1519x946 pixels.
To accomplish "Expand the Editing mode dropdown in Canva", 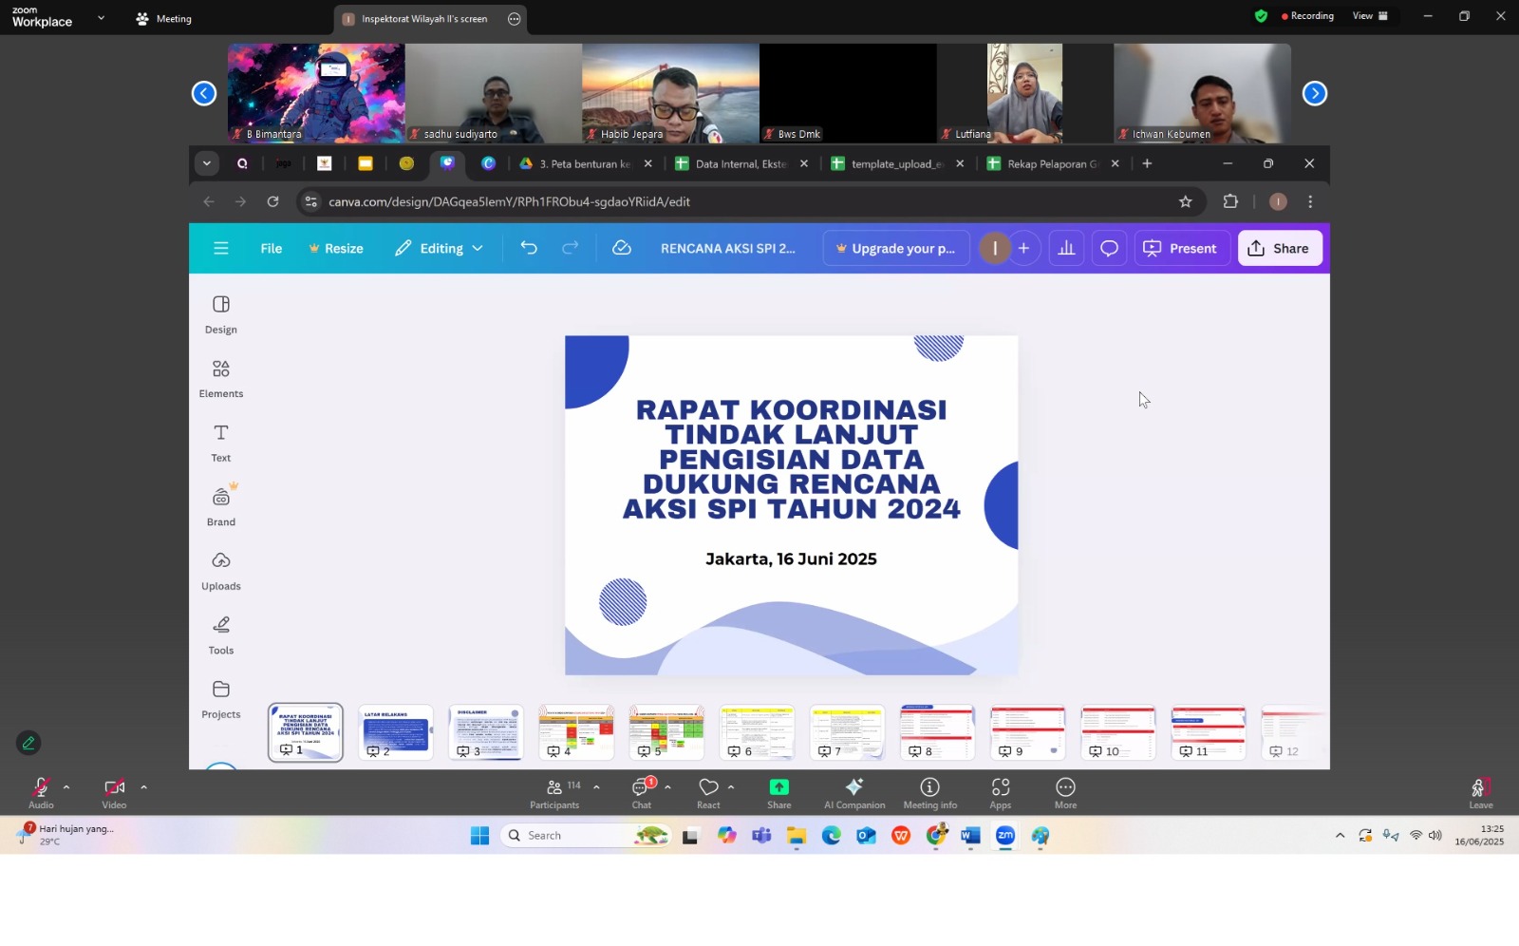I will point(478,248).
